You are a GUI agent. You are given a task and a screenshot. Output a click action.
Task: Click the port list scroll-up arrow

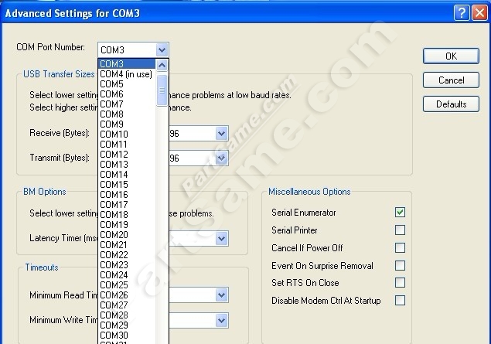point(162,66)
